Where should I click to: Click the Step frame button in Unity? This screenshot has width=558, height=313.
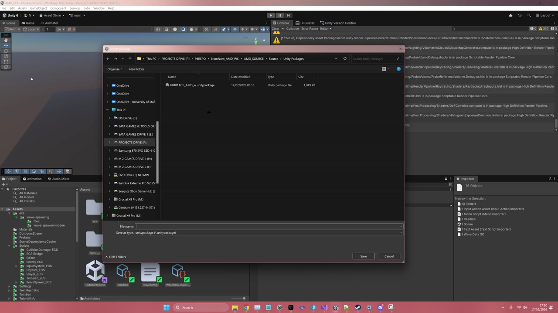288,15
